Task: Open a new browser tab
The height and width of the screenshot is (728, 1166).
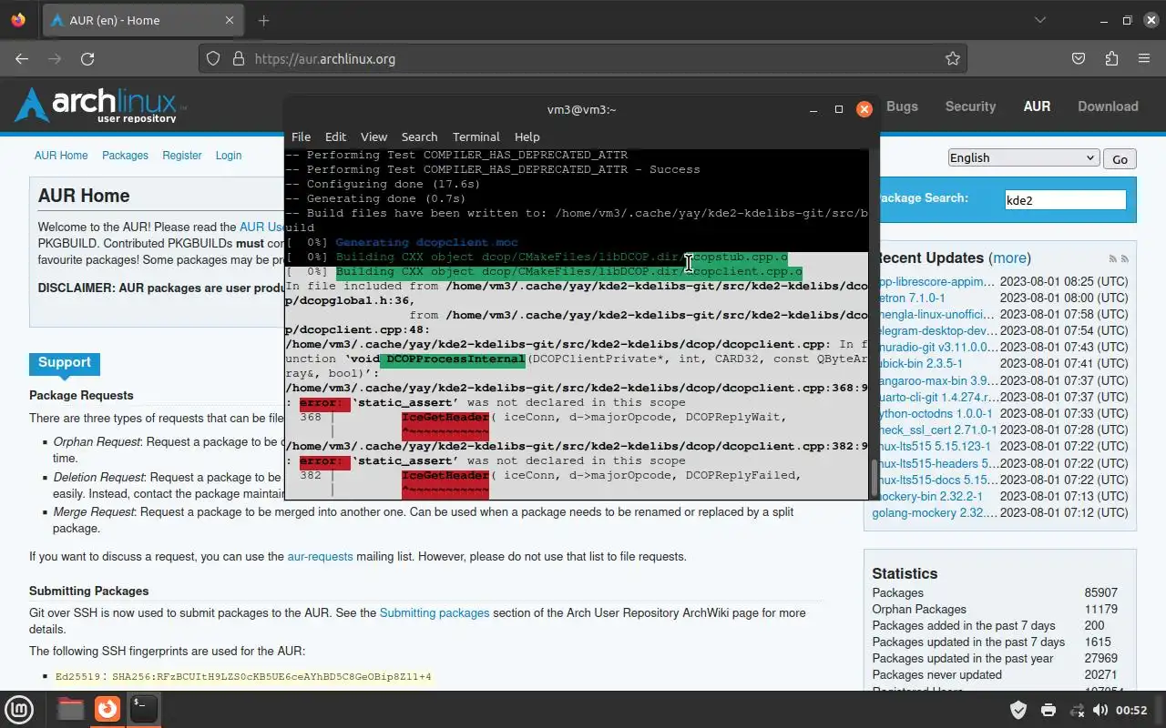Action: click(264, 20)
